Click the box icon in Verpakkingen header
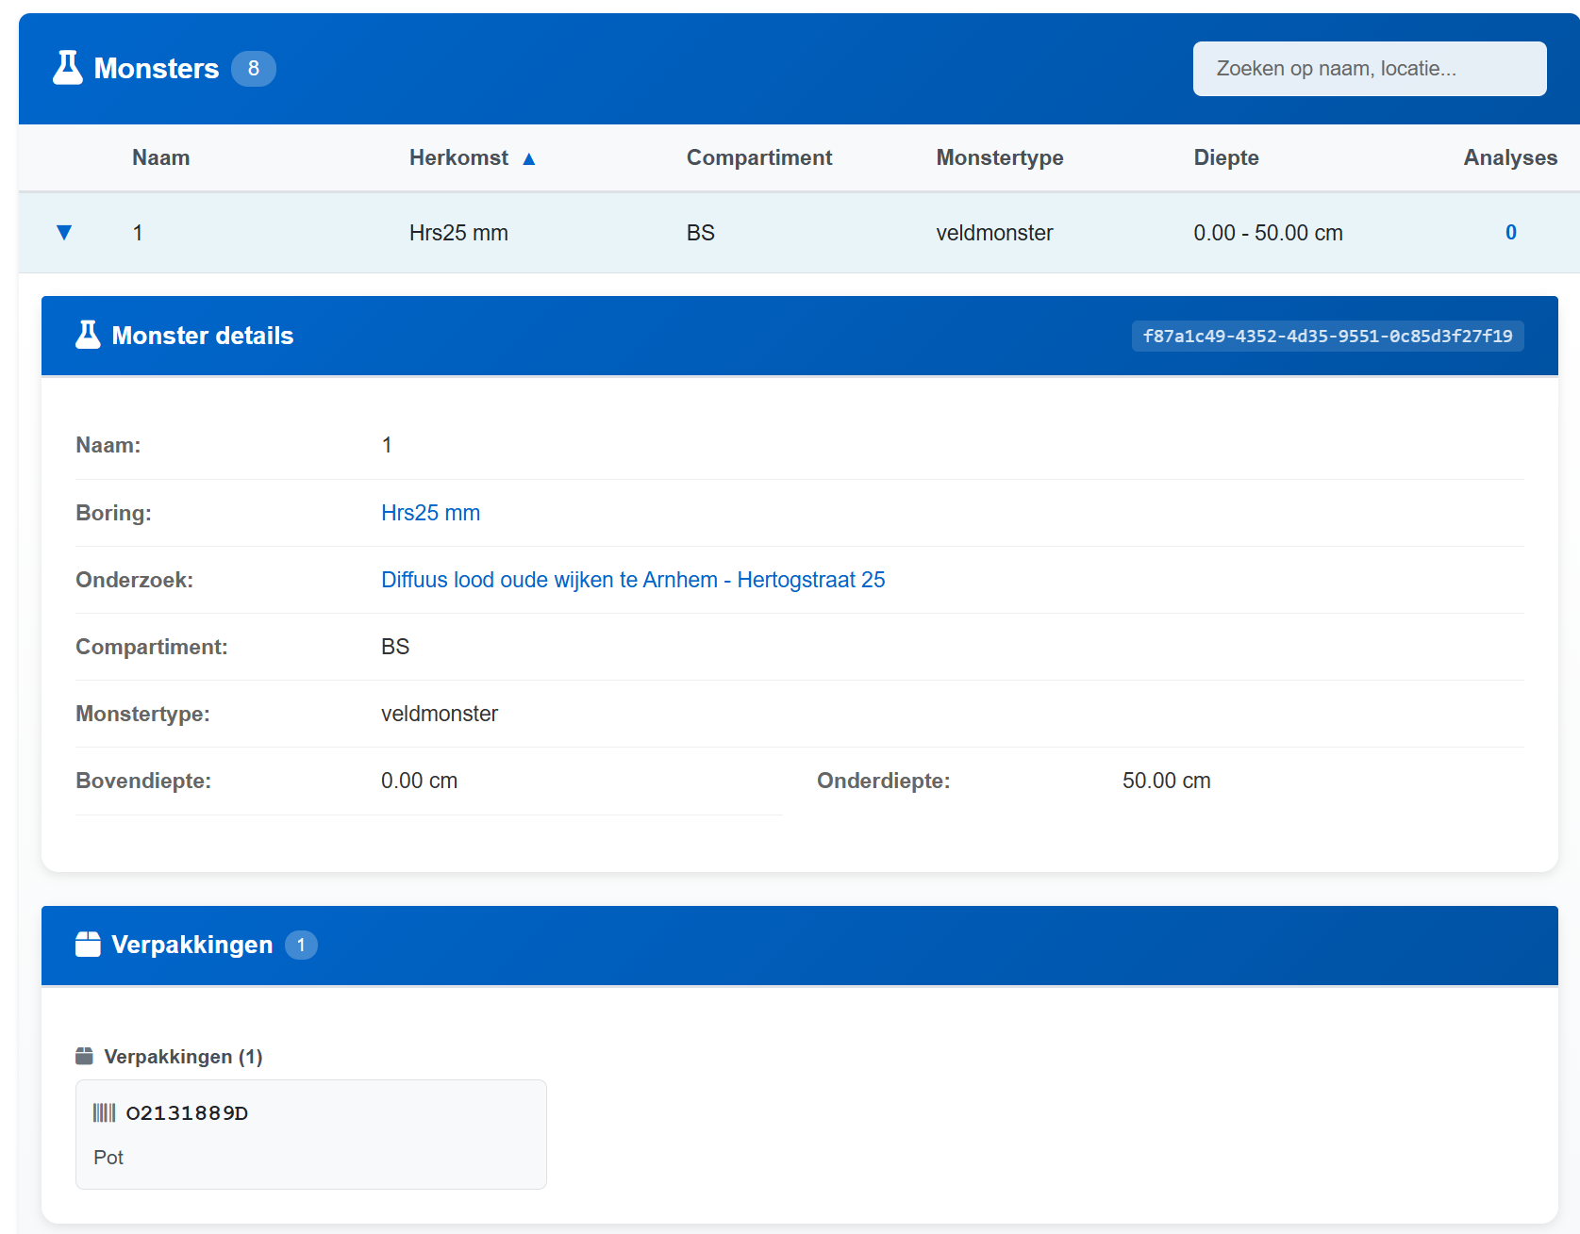The height and width of the screenshot is (1234, 1580). [x=88, y=945]
